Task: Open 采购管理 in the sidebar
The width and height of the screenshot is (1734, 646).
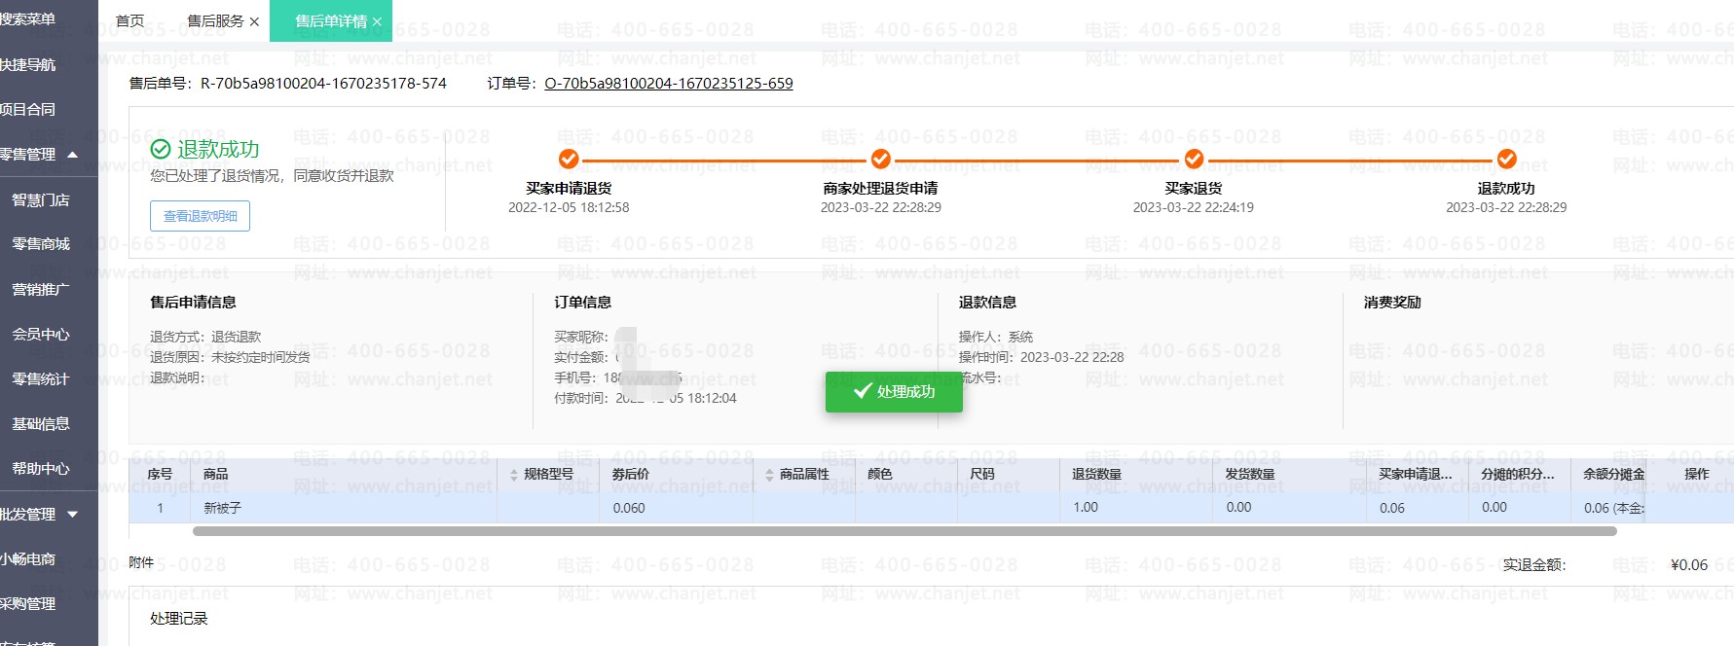Action: 27,603
